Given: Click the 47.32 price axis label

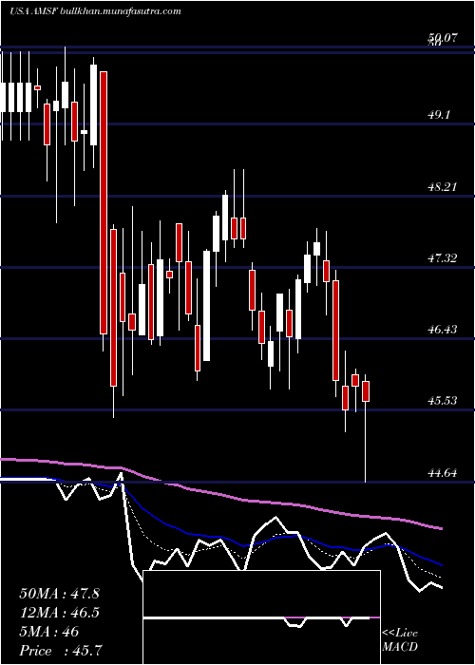Looking at the screenshot, I should click(442, 257).
